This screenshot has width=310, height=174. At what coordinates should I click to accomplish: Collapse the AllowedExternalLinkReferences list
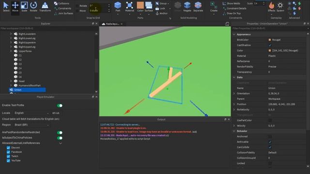[60, 143]
